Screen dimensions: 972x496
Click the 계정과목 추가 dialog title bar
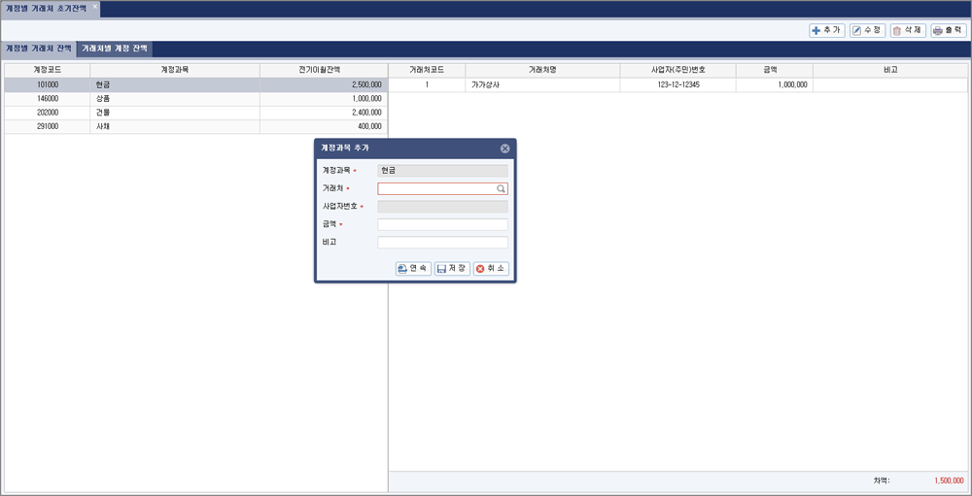415,149
